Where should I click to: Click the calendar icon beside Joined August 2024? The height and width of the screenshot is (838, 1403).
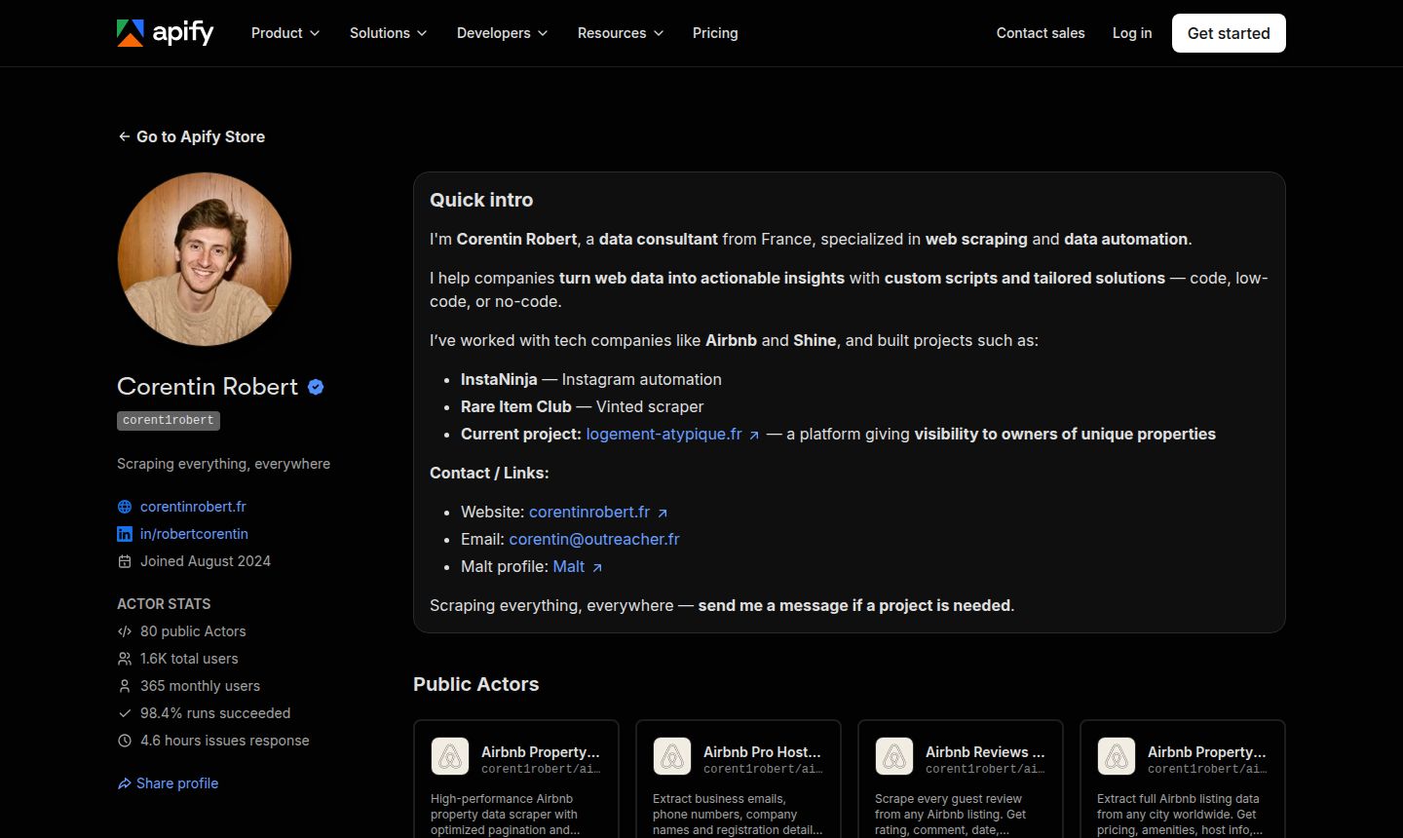point(125,561)
